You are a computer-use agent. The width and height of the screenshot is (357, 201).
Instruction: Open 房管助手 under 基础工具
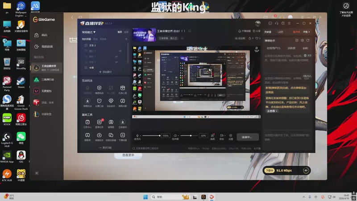(99, 137)
